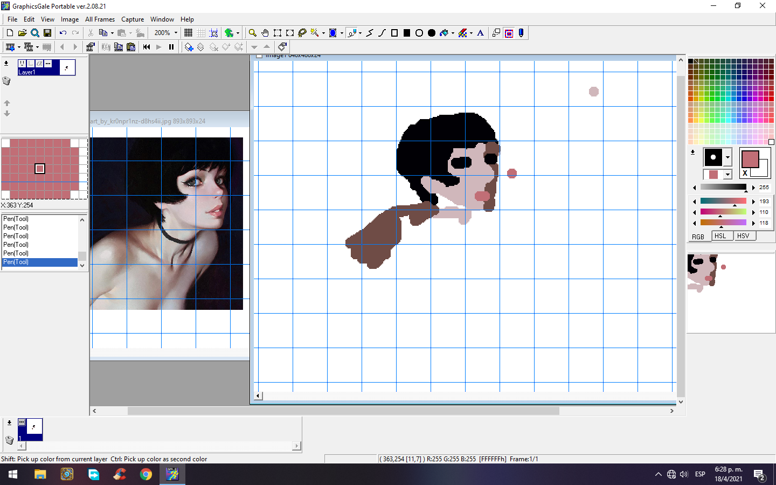This screenshot has height=485, width=776.
Task: Select the RGB color tab
Action: [x=698, y=237]
